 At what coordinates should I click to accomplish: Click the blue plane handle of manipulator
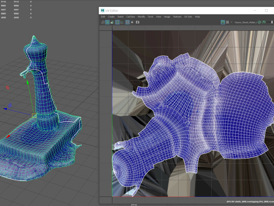pyautogui.click(x=10, y=105)
